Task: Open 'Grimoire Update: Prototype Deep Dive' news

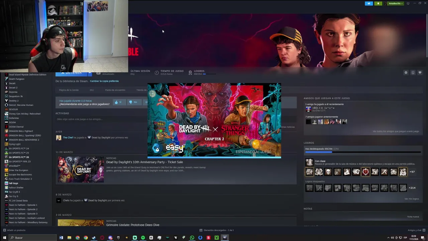Action: [133, 225]
